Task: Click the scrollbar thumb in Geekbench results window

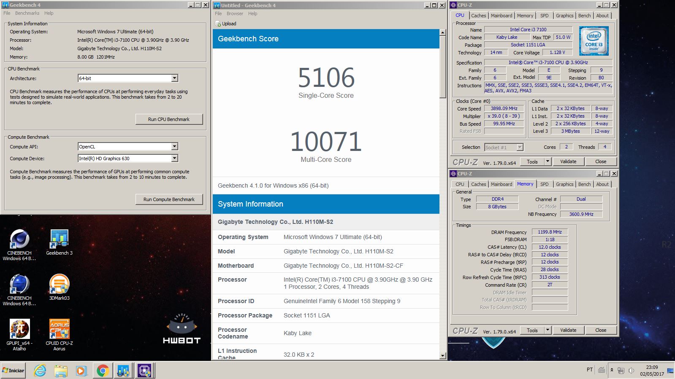Action: tap(442, 67)
